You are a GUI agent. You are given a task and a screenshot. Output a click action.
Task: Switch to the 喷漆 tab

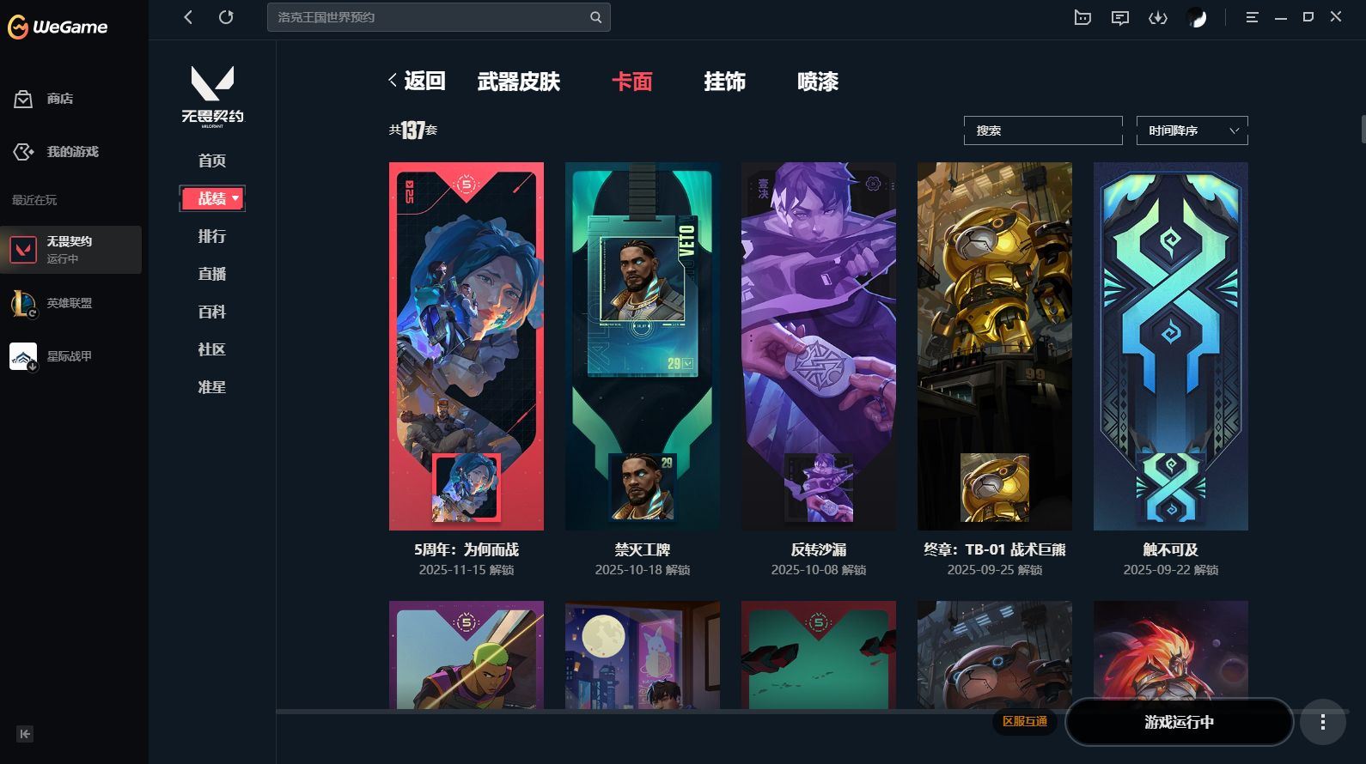click(817, 82)
